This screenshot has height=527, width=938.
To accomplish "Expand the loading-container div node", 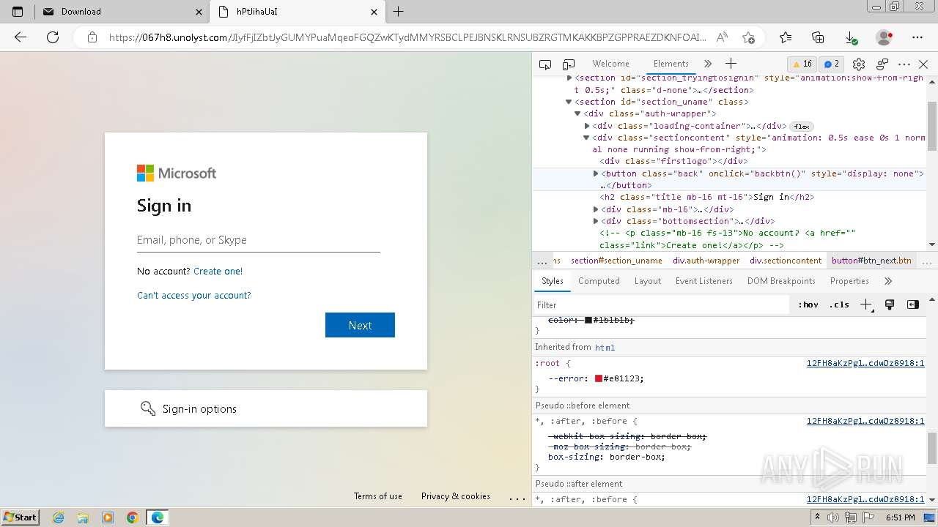I will (587, 126).
